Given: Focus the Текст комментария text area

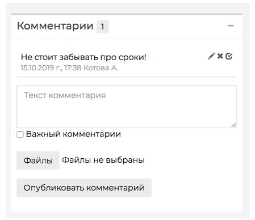Looking at the screenshot, I should click(127, 107).
